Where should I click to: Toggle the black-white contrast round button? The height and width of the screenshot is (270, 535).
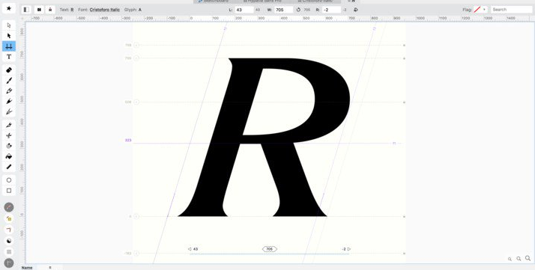pos(9,241)
